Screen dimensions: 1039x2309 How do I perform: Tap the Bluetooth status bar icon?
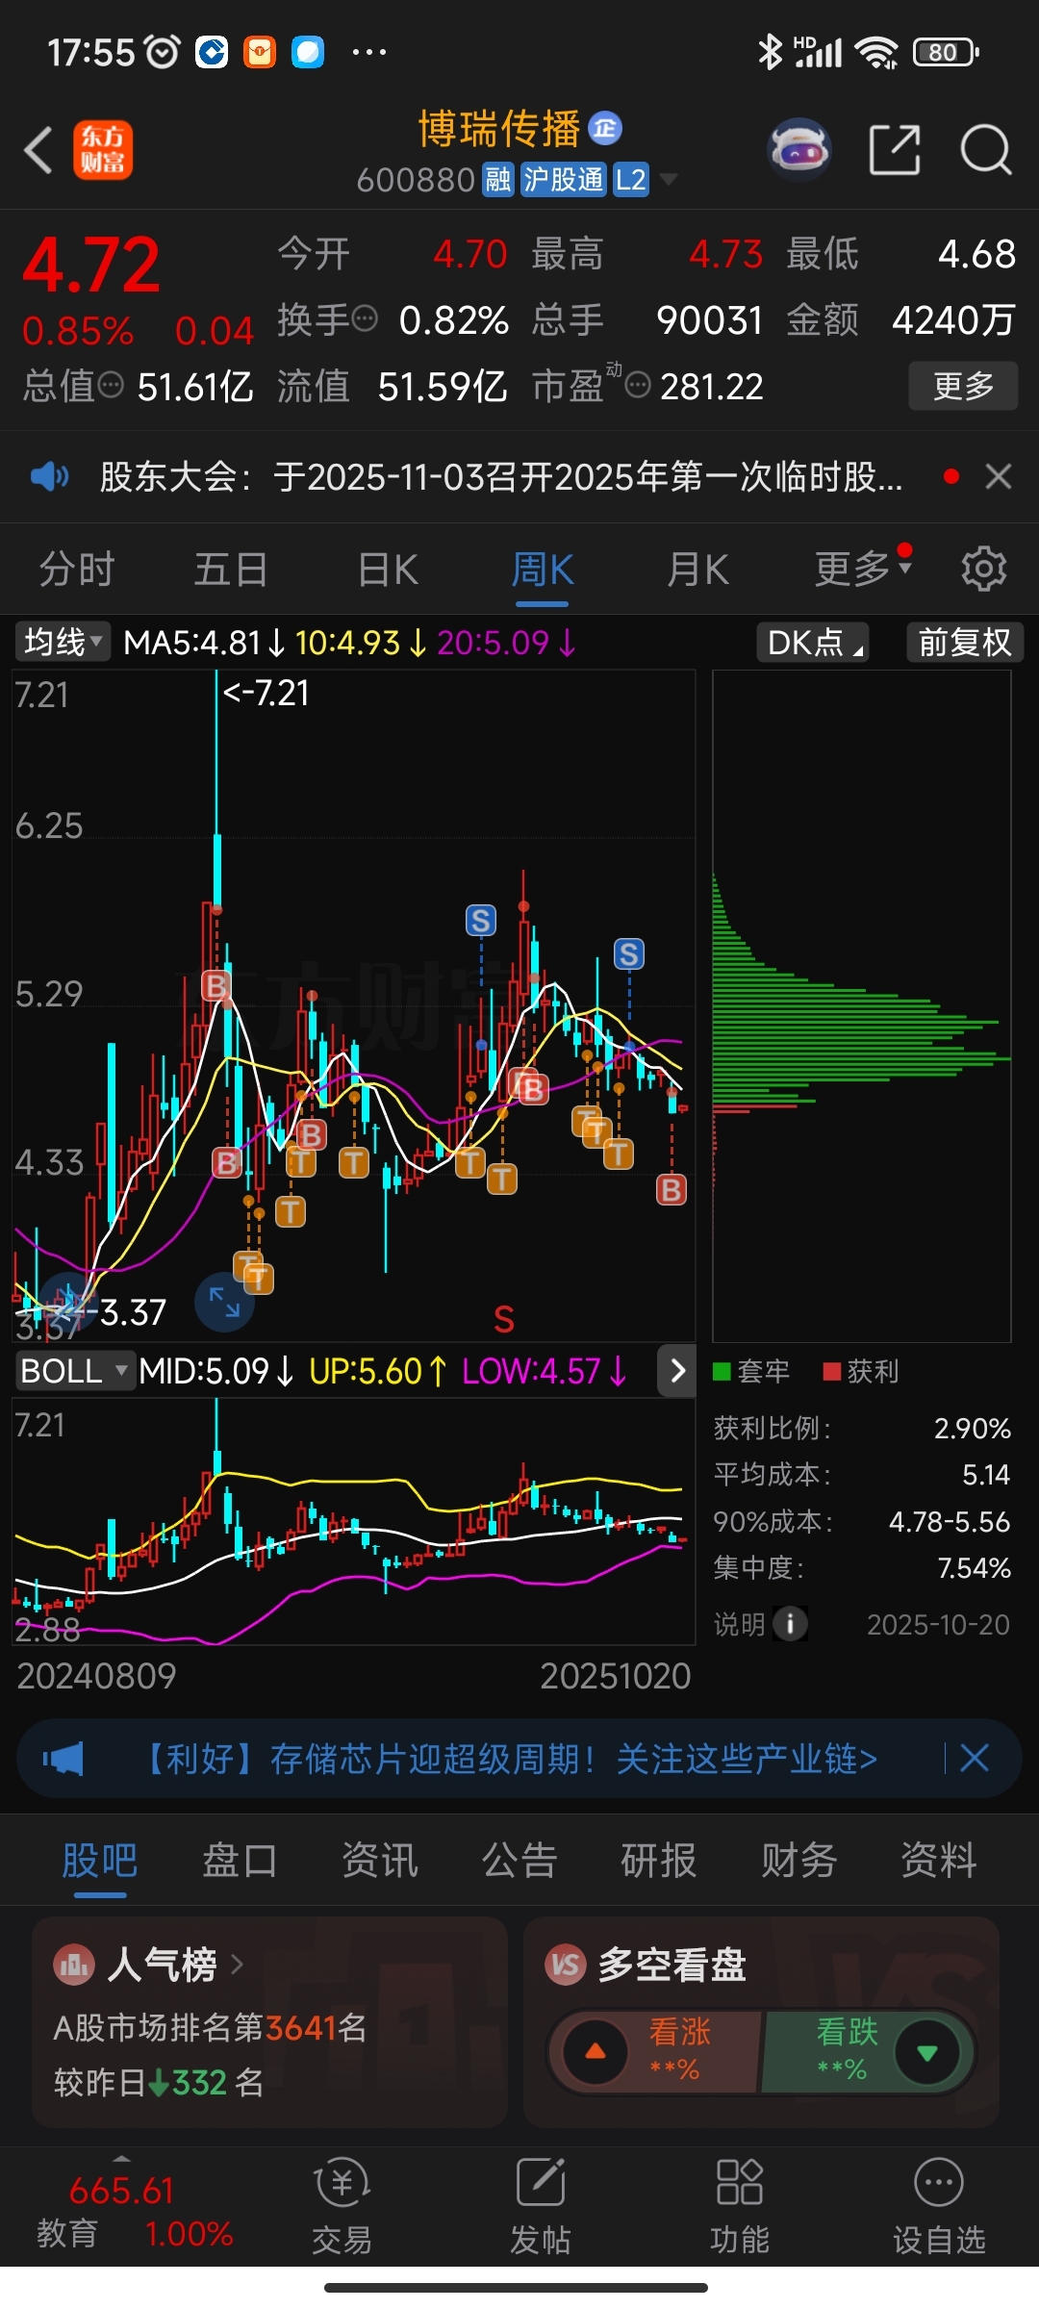pos(770,52)
